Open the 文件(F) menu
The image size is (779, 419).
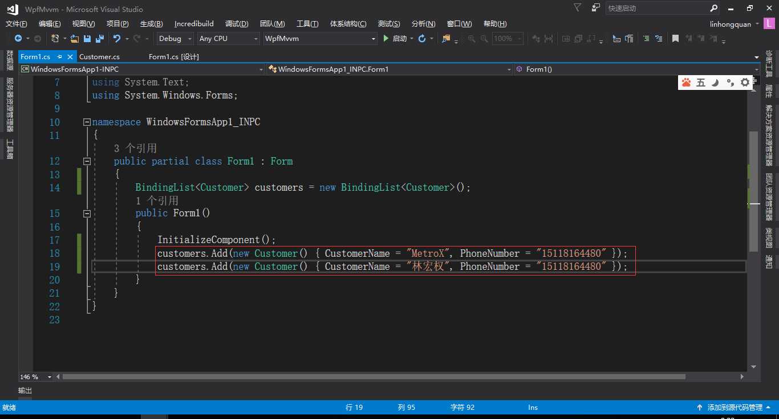[16, 24]
